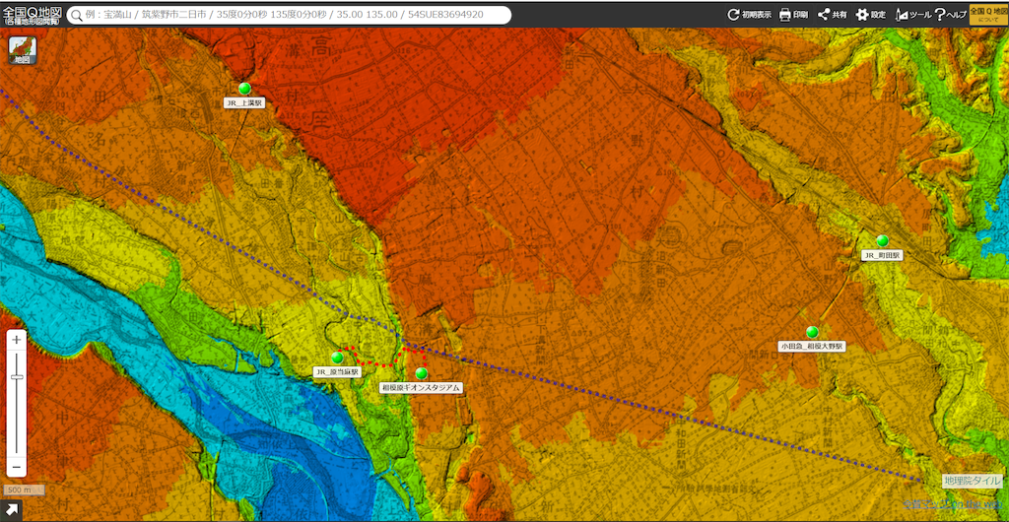Open the ヘルプ help menu
The width and height of the screenshot is (1009, 522).
click(950, 14)
